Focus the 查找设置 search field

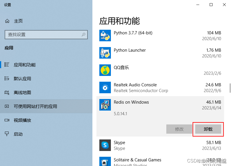46,35
